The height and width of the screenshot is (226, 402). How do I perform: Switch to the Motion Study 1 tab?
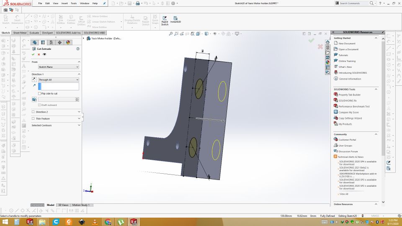81,205
